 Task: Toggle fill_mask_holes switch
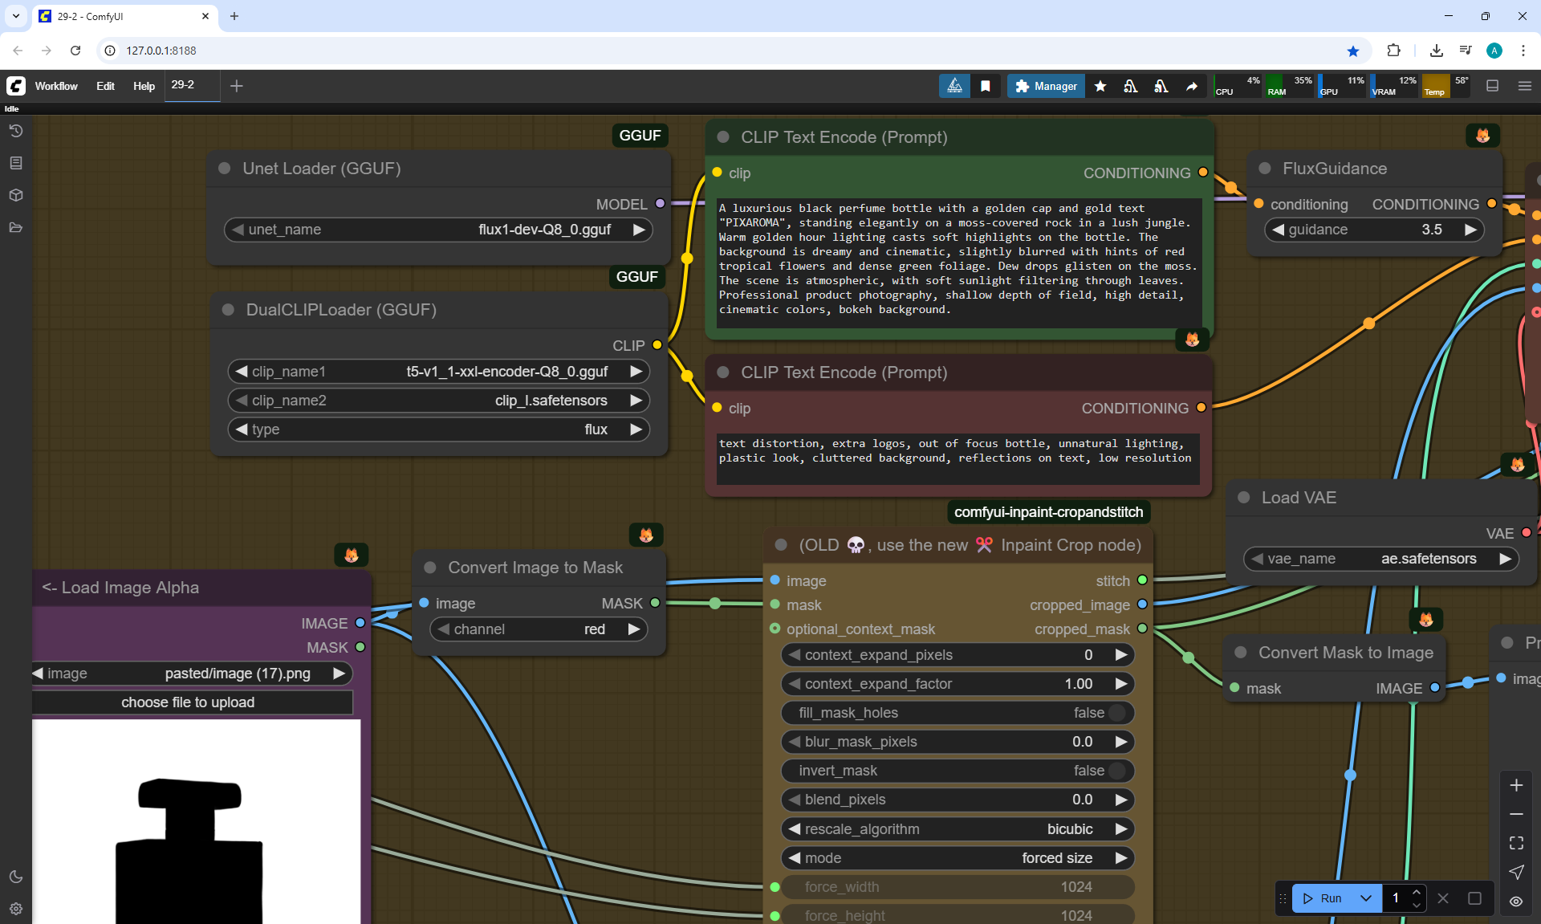[x=1116, y=713]
